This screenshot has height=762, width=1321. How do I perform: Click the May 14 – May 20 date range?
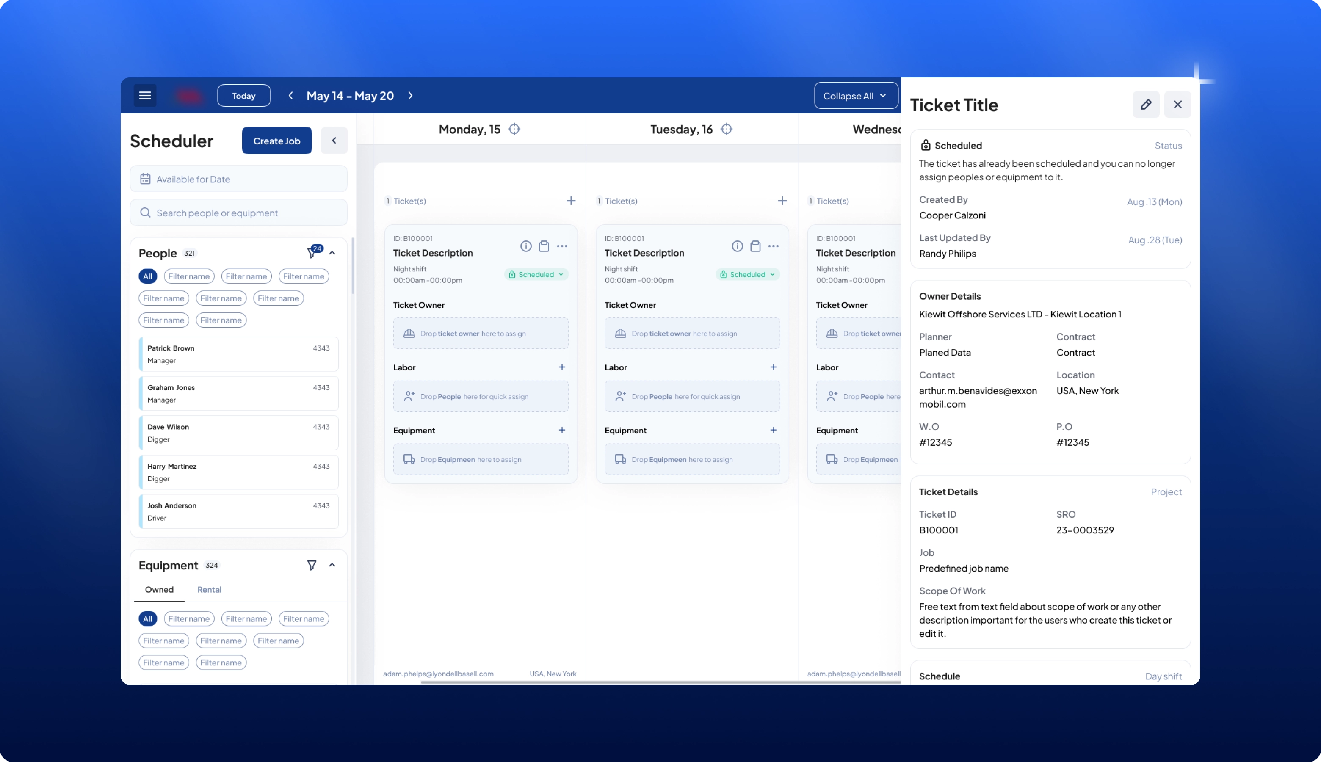(x=350, y=96)
